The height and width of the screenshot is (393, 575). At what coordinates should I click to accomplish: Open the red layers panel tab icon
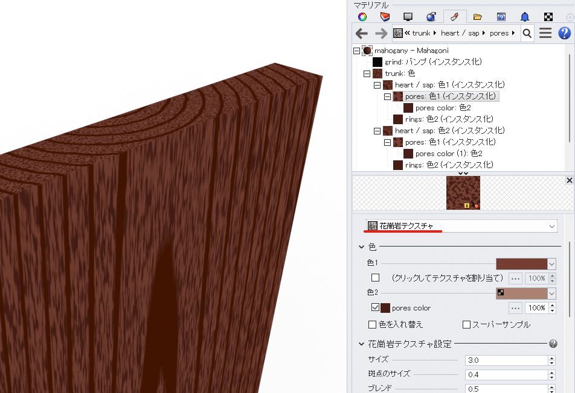[x=385, y=17]
